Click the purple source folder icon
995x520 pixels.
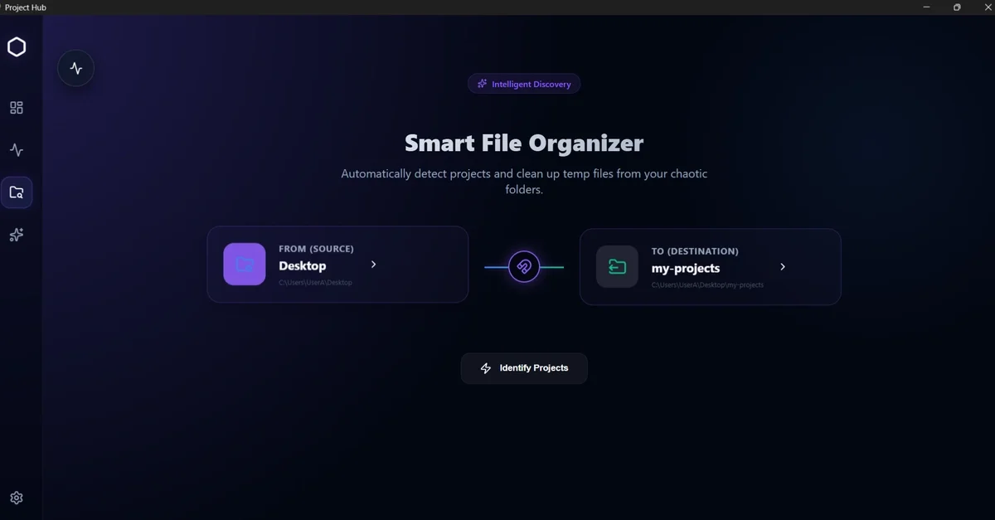245,265
